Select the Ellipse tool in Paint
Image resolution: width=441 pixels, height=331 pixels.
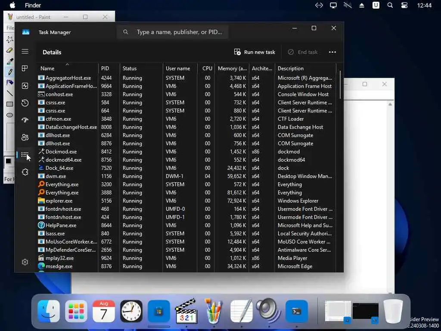tap(9, 115)
